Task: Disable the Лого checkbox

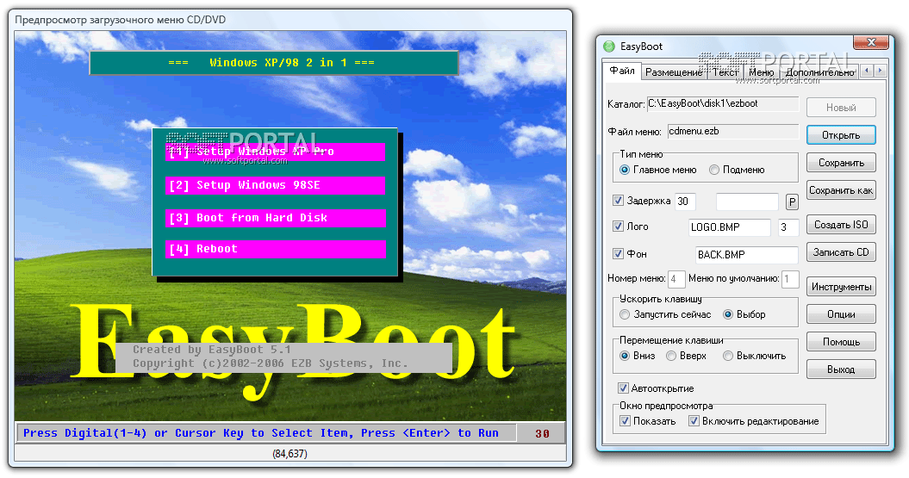Action: point(618,227)
